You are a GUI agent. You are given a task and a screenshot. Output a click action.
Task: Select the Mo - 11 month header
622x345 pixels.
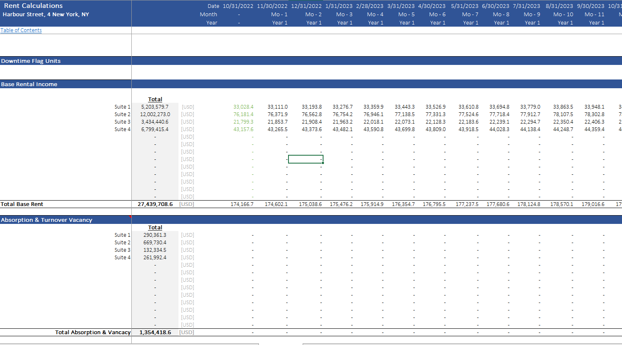(x=594, y=15)
